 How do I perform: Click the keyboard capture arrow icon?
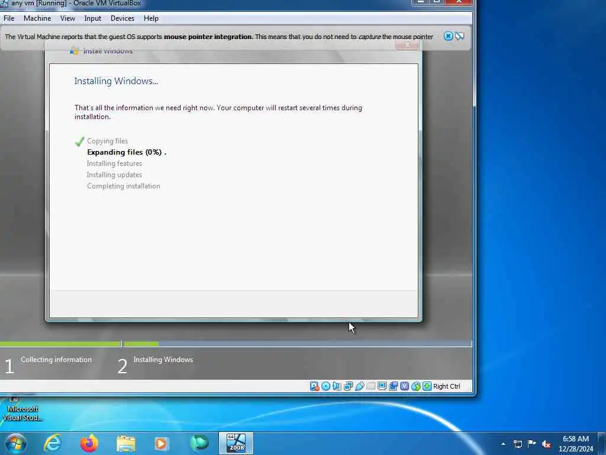click(427, 386)
